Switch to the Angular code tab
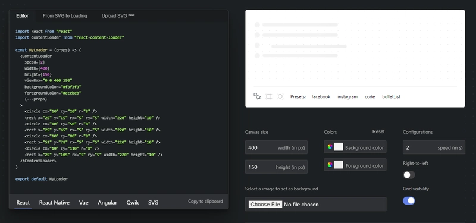Viewport: 476px width, 223px height. (x=107, y=203)
